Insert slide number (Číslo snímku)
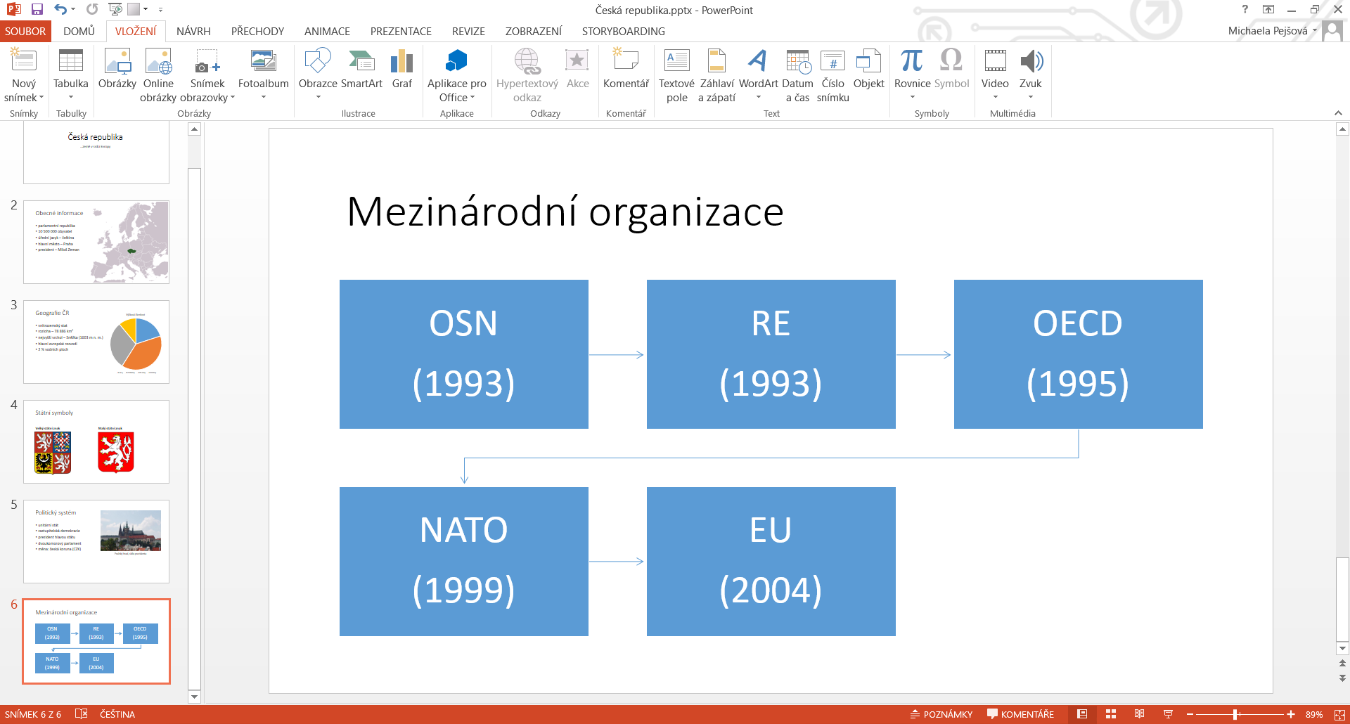 pos(833,76)
